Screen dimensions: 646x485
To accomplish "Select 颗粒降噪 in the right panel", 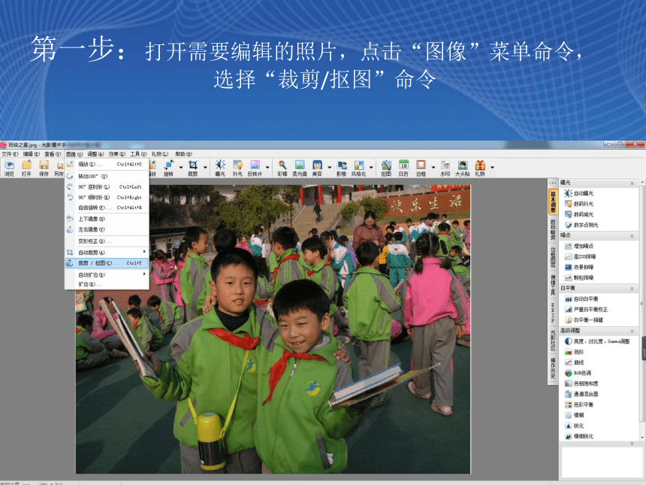I will pyautogui.click(x=579, y=278).
